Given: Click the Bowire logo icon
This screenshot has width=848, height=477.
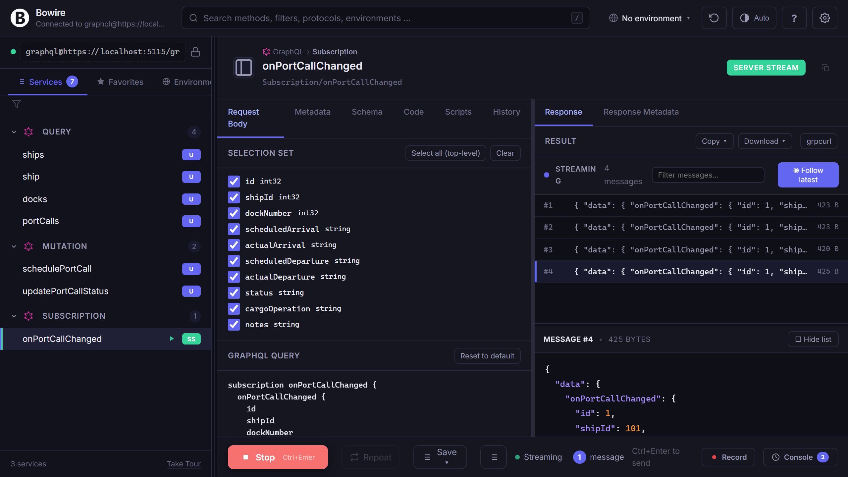Looking at the screenshot, I should tap(20, 18).
